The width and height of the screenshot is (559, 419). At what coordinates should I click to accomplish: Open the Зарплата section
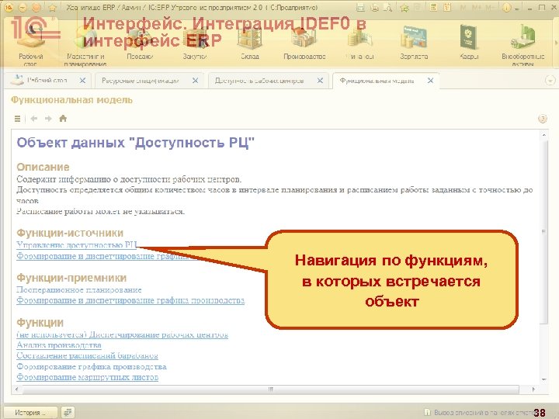(x=414, y=43)
